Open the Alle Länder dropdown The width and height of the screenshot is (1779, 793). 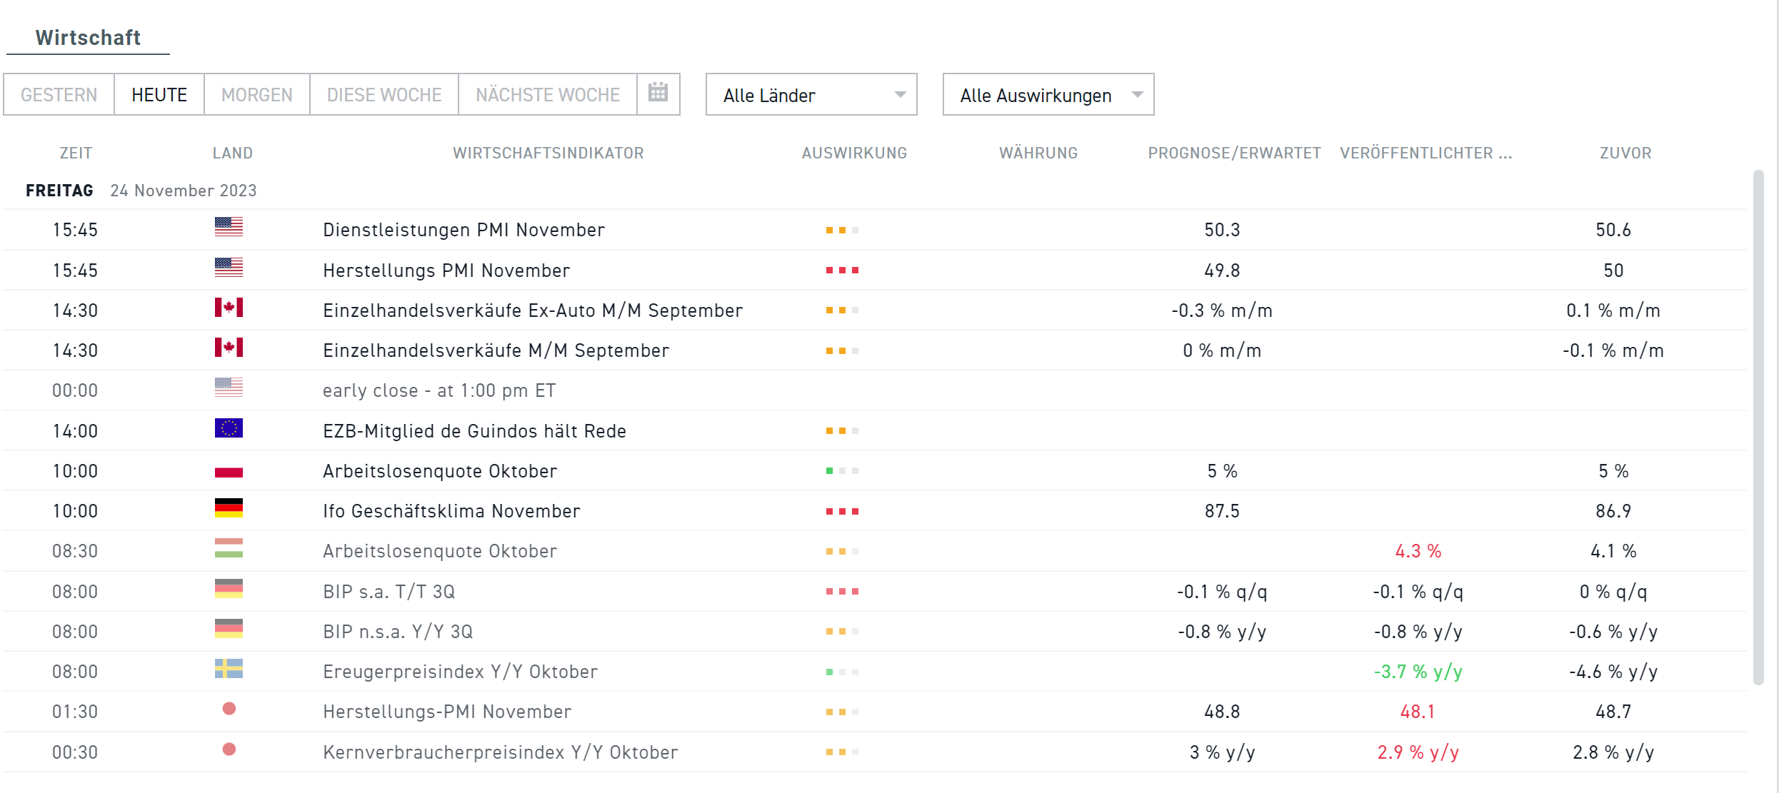coord(811,94)
